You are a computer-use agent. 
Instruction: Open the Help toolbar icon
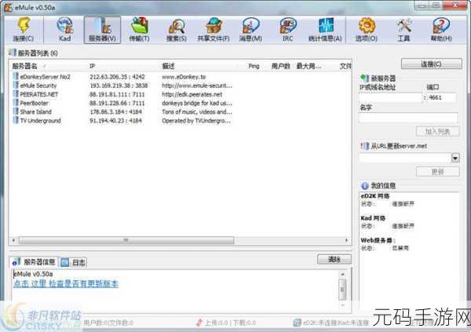[441, 25]
